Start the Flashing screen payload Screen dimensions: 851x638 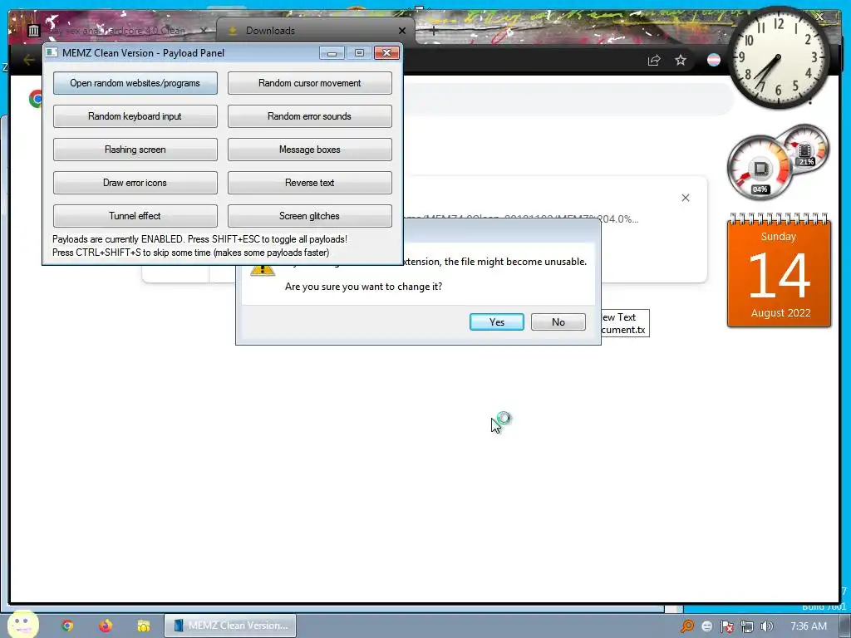[135, 150]
